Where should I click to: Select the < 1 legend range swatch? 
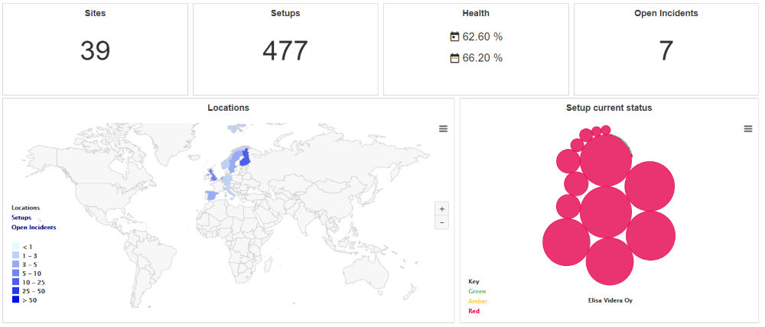[x=15, y=247]
